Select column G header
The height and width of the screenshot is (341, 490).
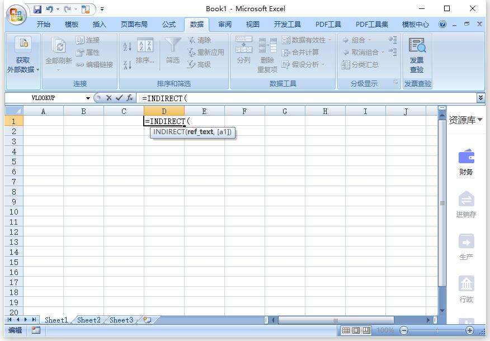pos(285,111)
